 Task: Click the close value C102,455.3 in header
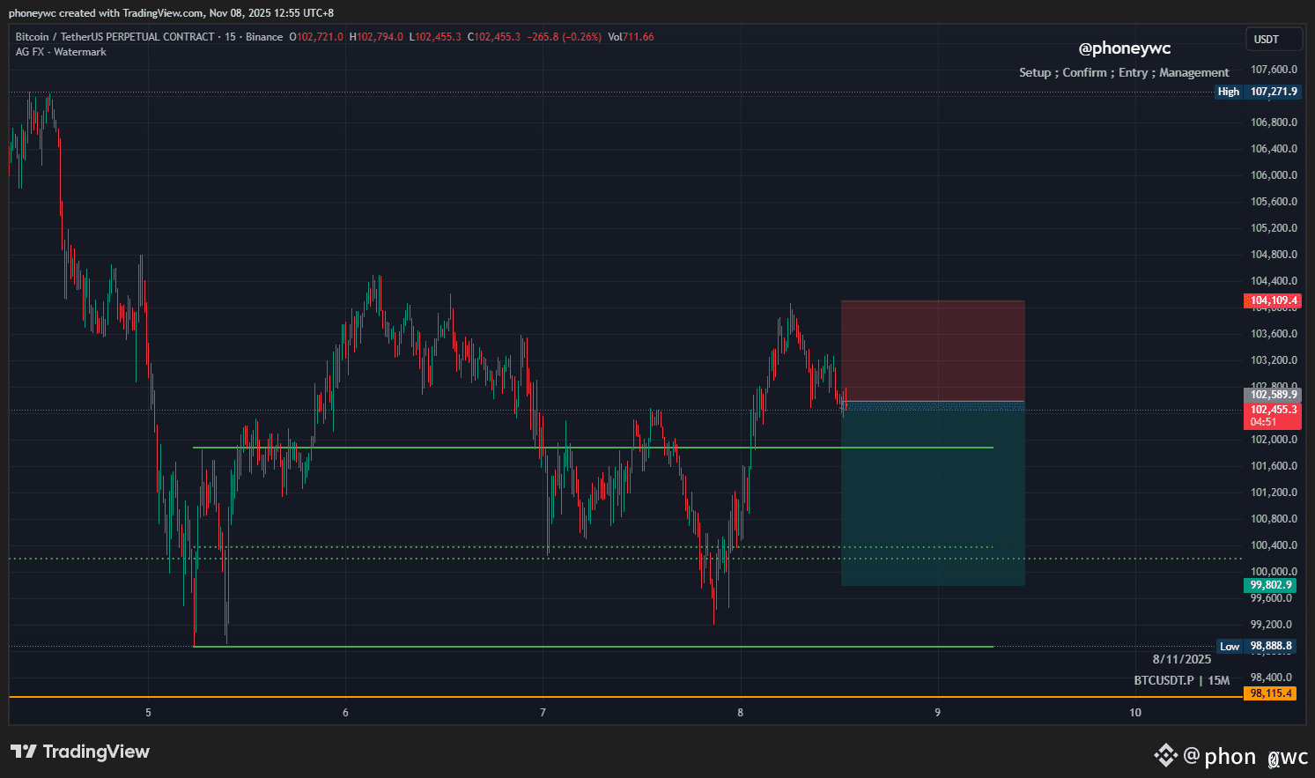494,37
